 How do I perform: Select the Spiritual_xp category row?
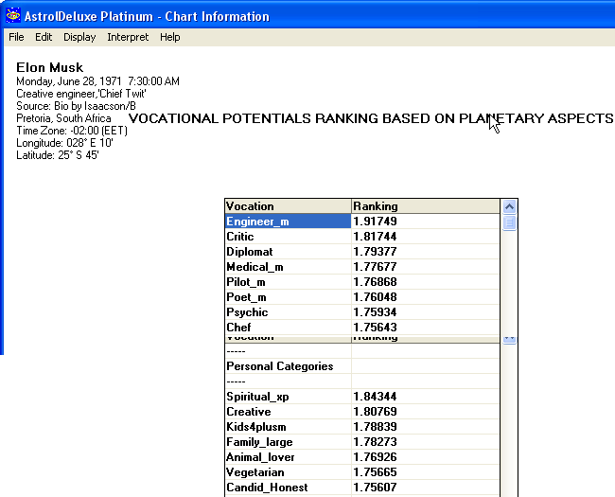click(x=362, y=397)
